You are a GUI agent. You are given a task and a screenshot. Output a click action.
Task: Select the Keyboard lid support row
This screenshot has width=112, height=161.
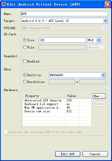click(57, 104)
